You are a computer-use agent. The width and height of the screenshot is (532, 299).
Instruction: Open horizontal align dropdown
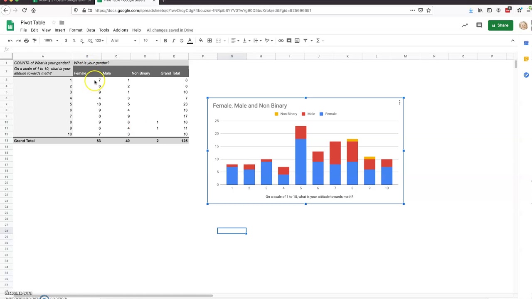coord(235,40)
